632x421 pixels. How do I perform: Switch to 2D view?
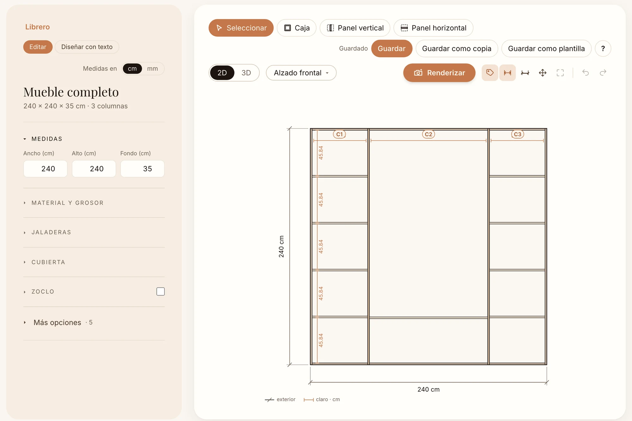[222, 73]
